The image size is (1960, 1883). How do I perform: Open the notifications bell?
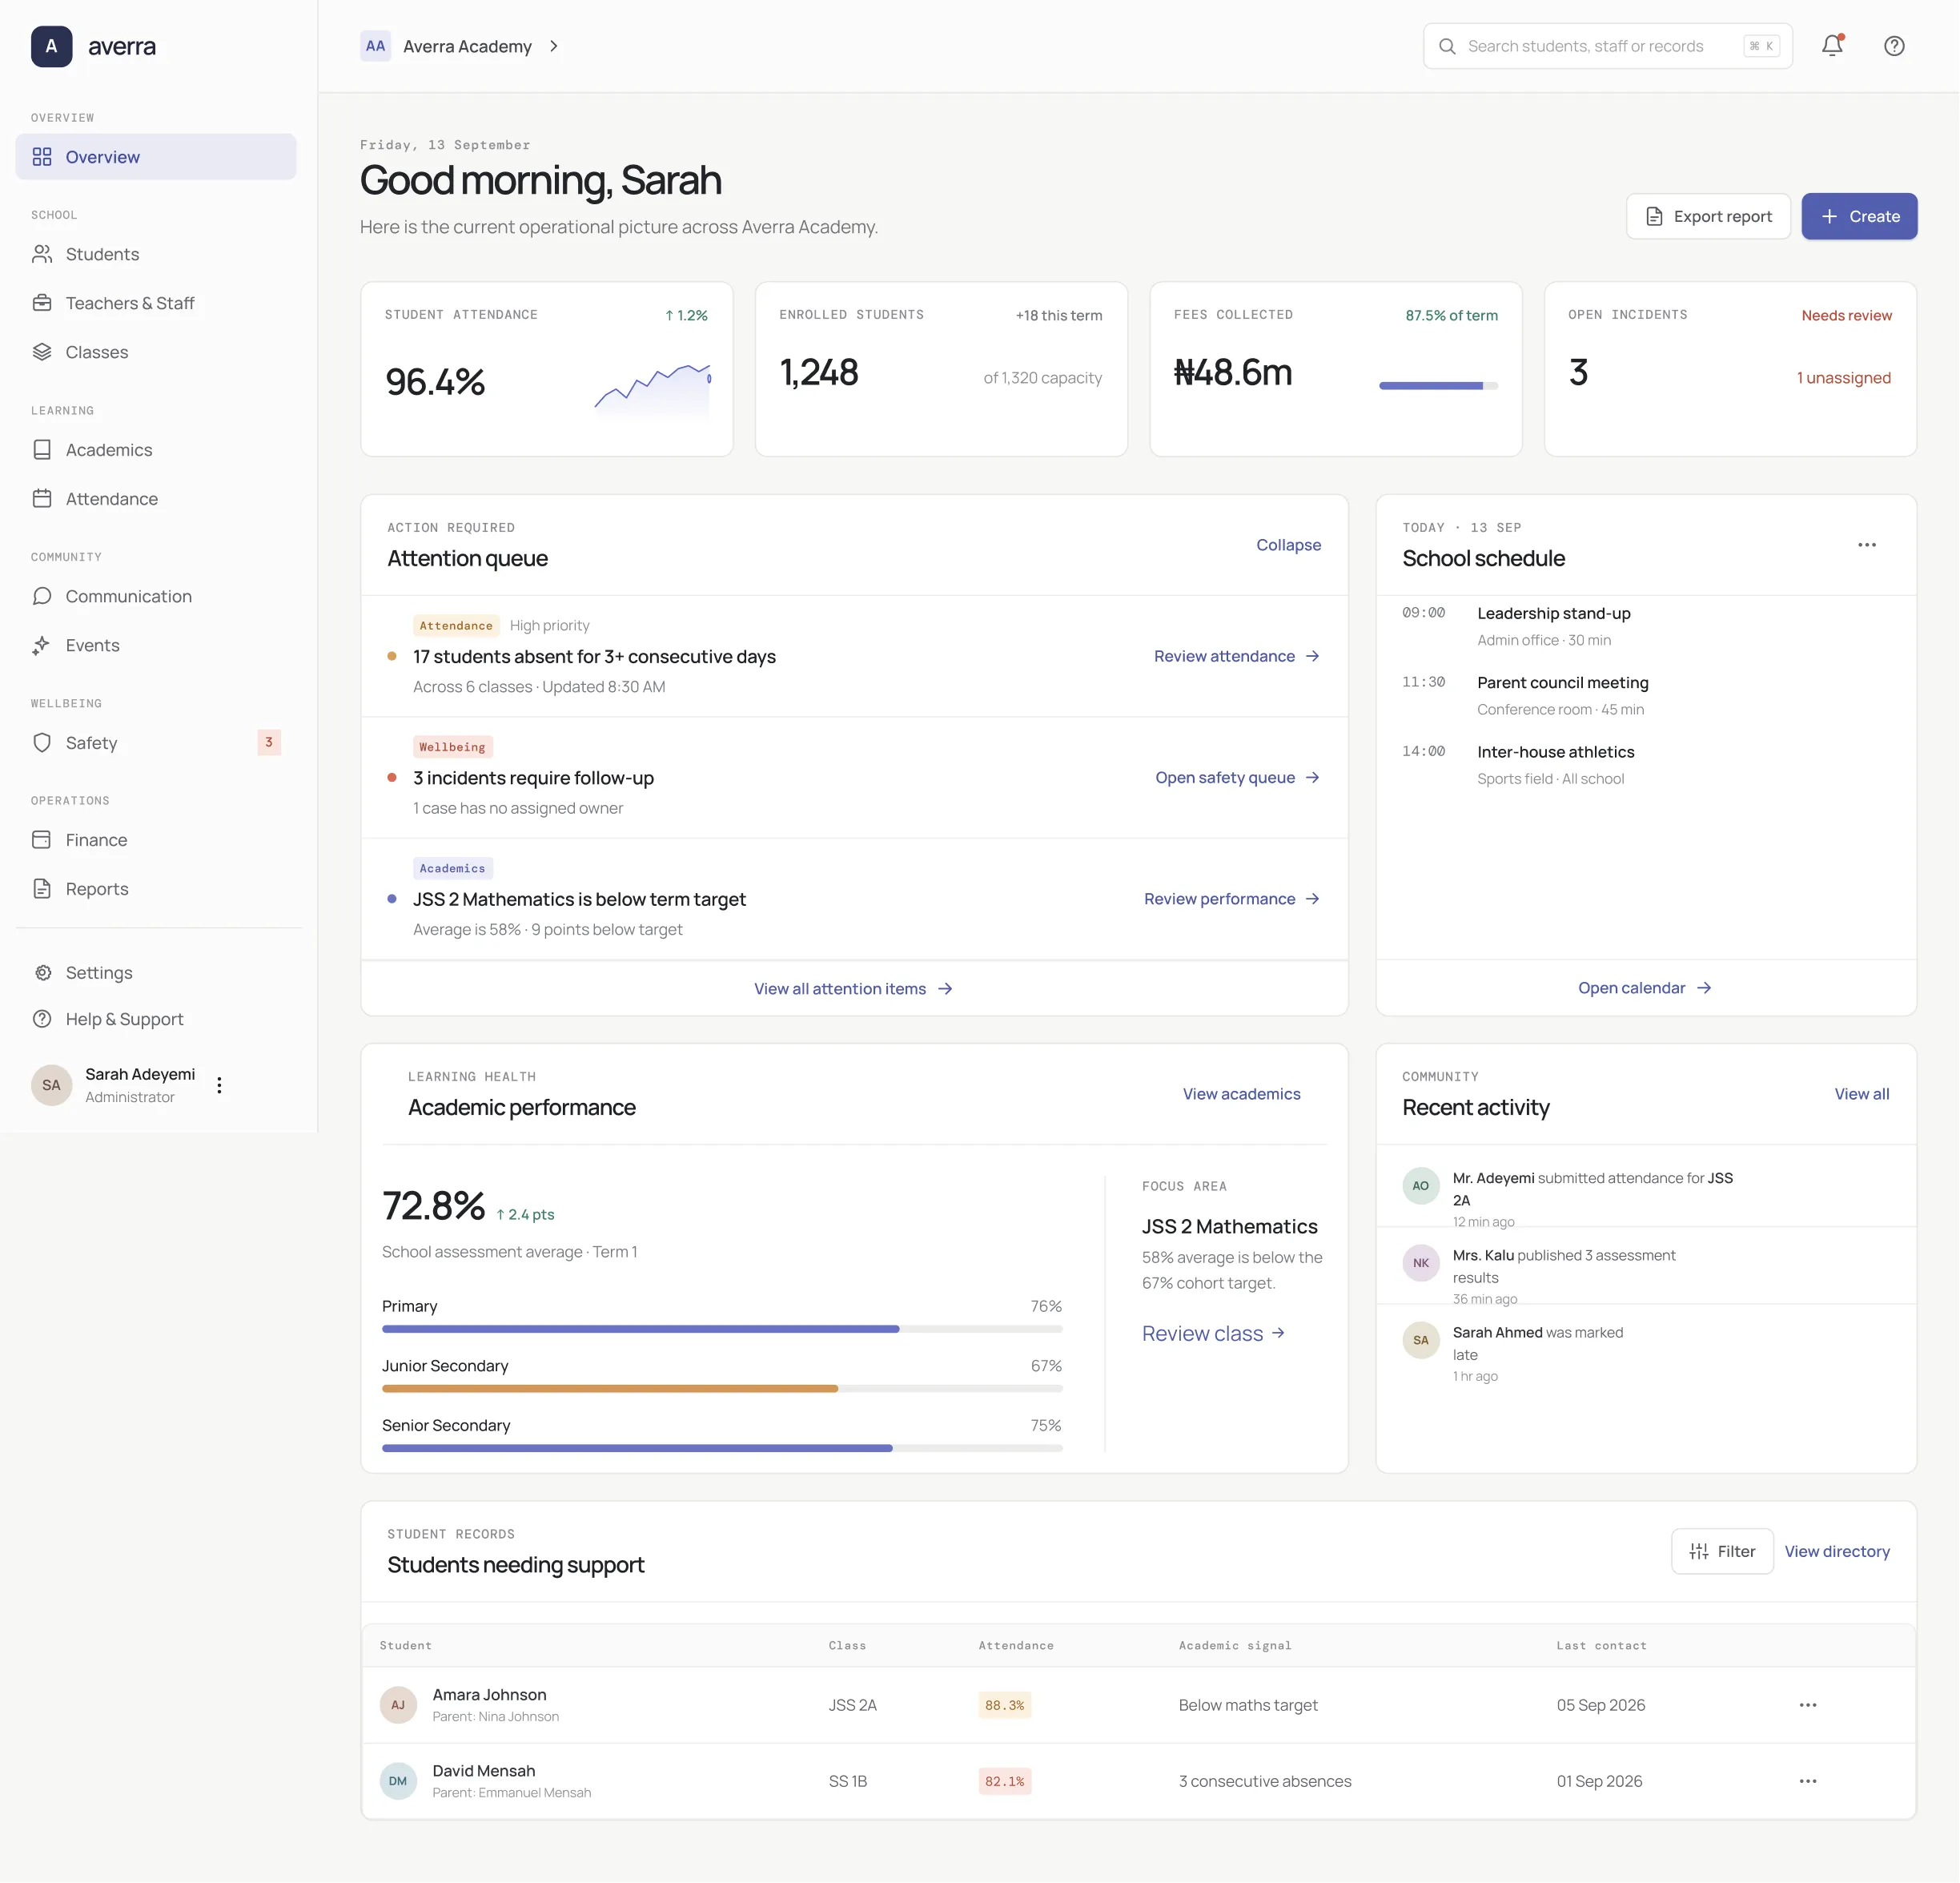tap(1832, 46)
